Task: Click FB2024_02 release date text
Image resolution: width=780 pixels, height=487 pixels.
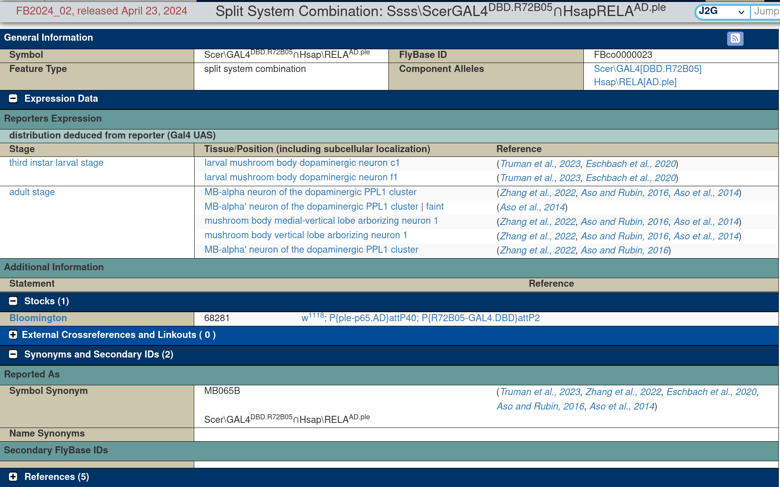Action: [x=101, y=11]
